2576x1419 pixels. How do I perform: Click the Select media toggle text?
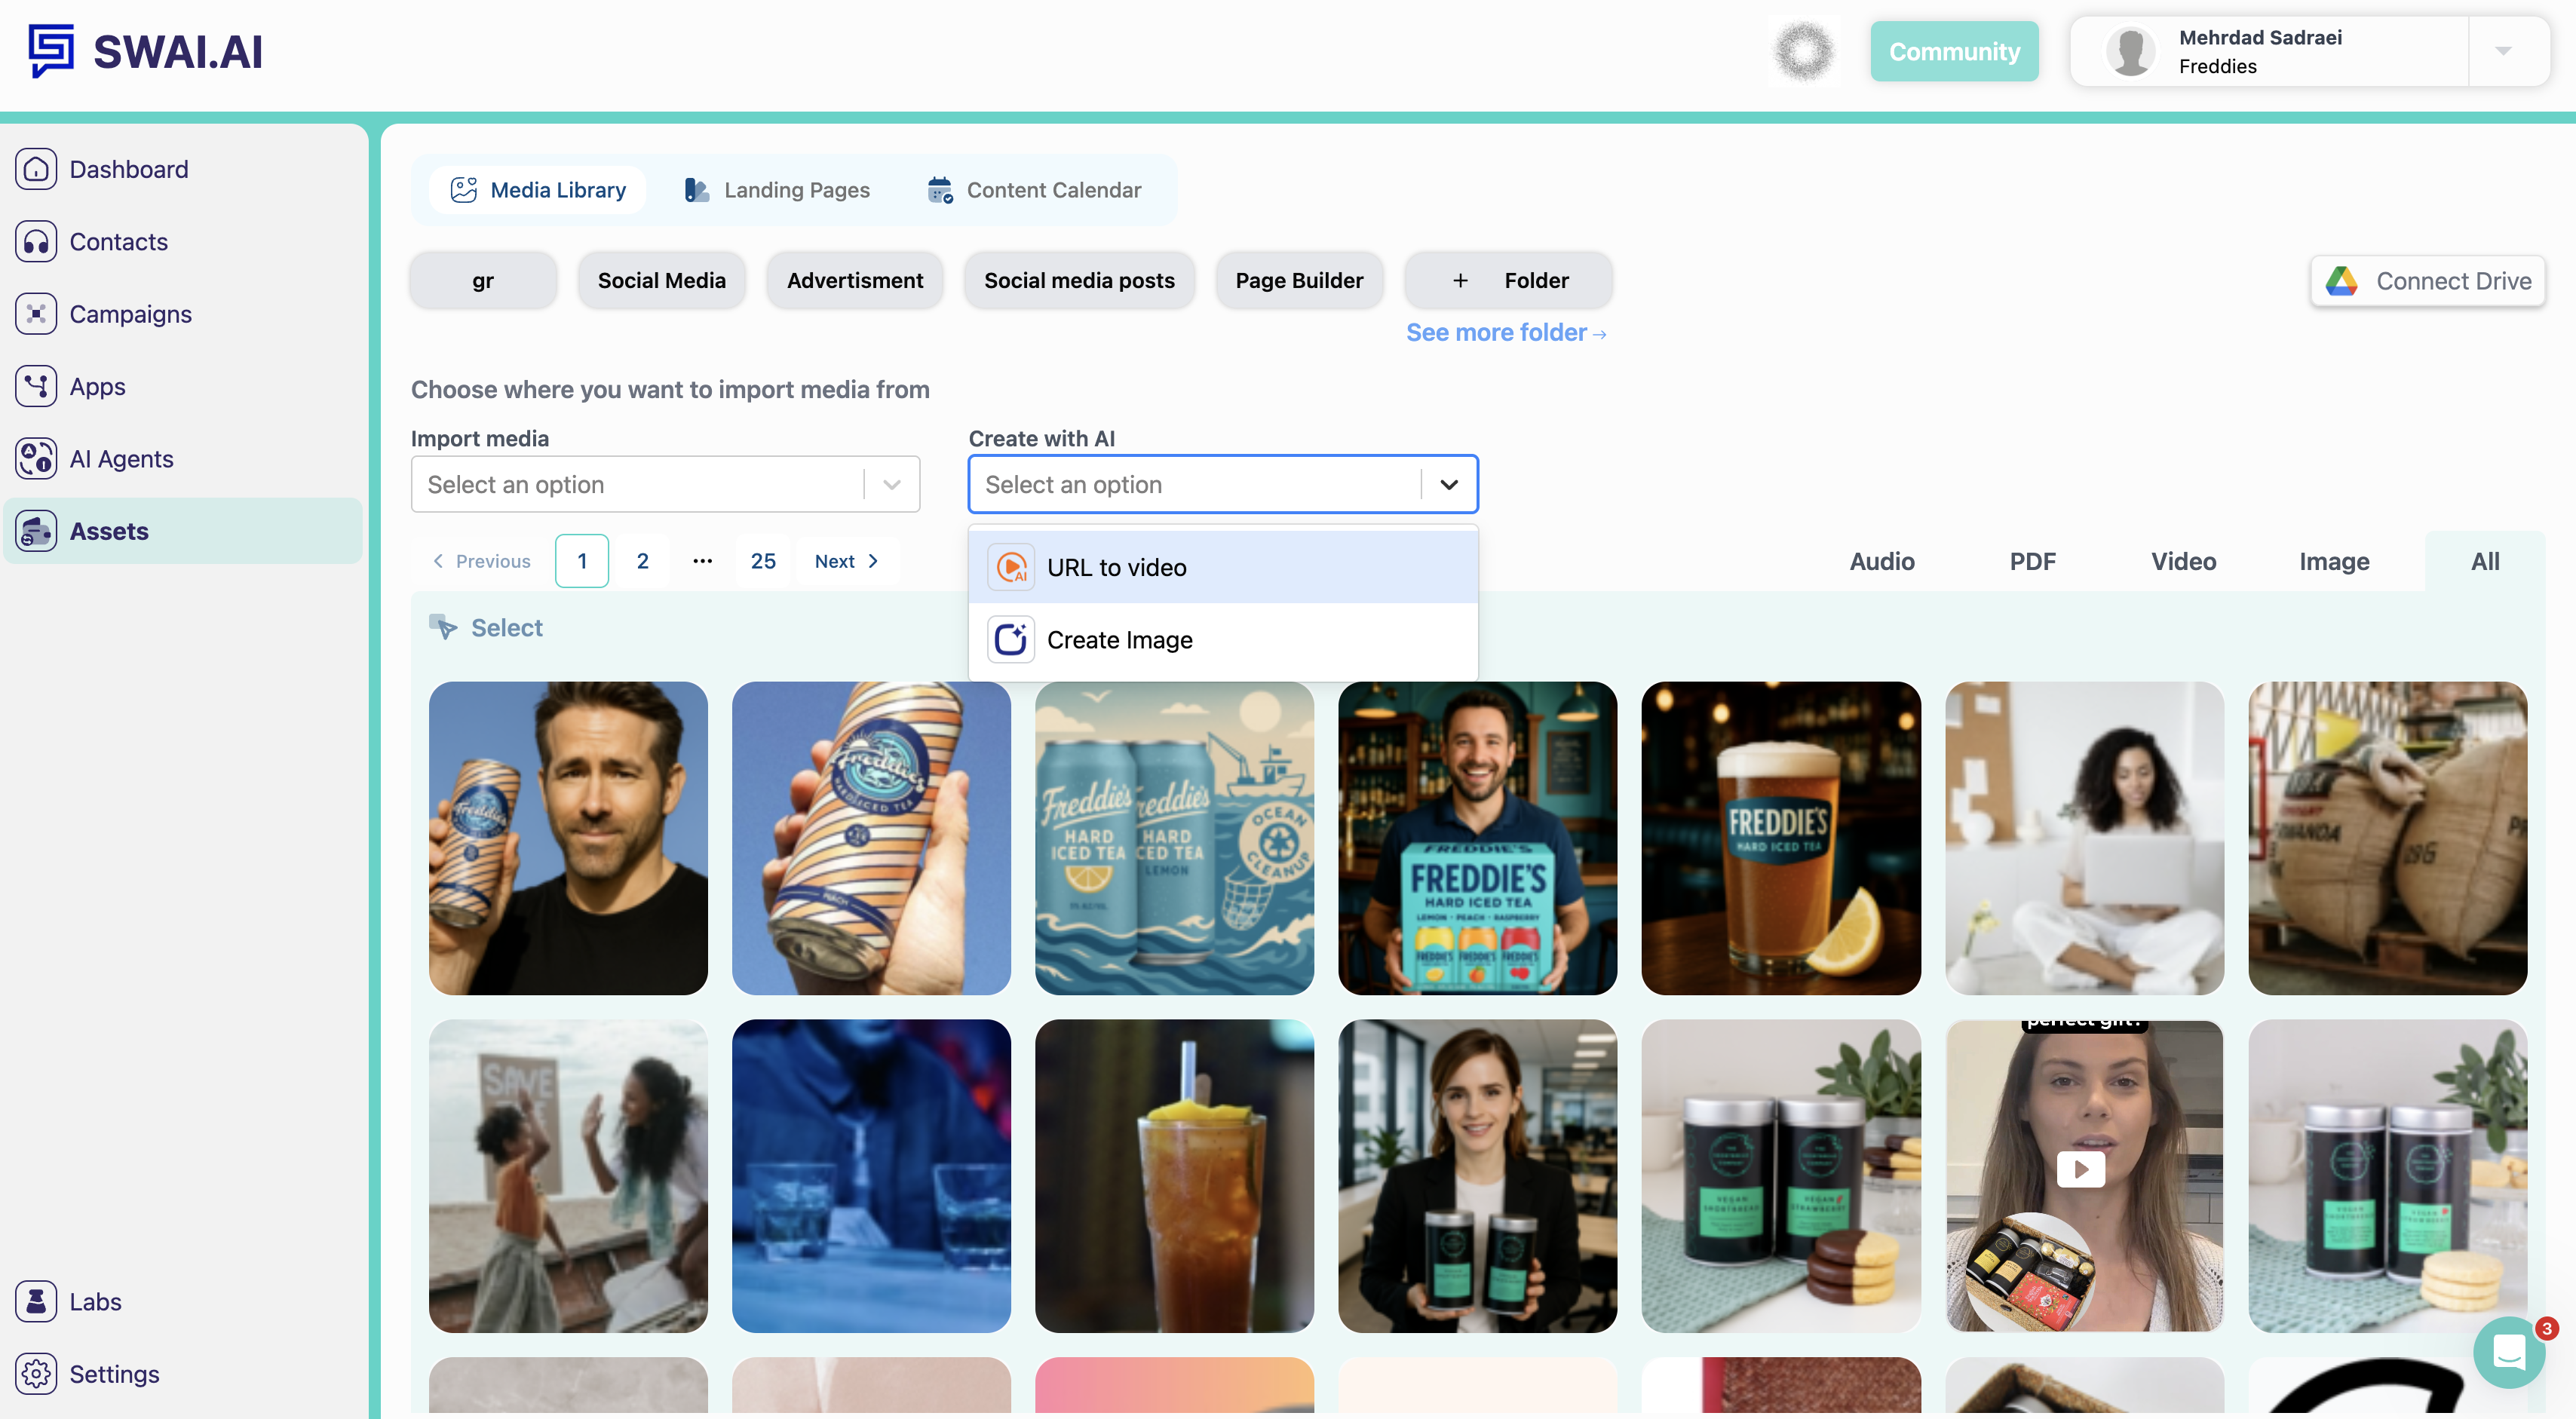coord(507,627)
